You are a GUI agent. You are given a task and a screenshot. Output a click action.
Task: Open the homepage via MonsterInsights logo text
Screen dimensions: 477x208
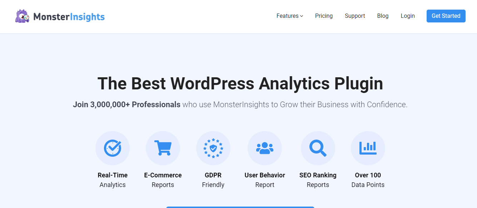(x=69, y=16)
